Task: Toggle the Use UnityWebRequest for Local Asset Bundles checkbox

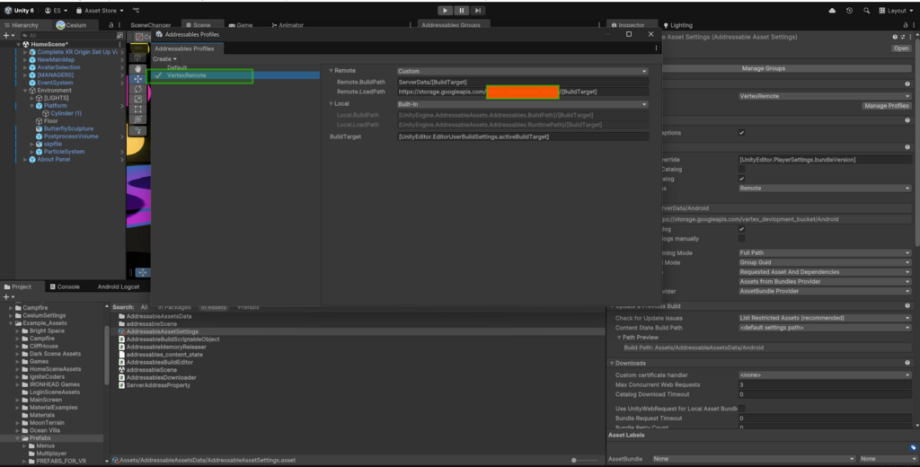Action: pos(741,408)
